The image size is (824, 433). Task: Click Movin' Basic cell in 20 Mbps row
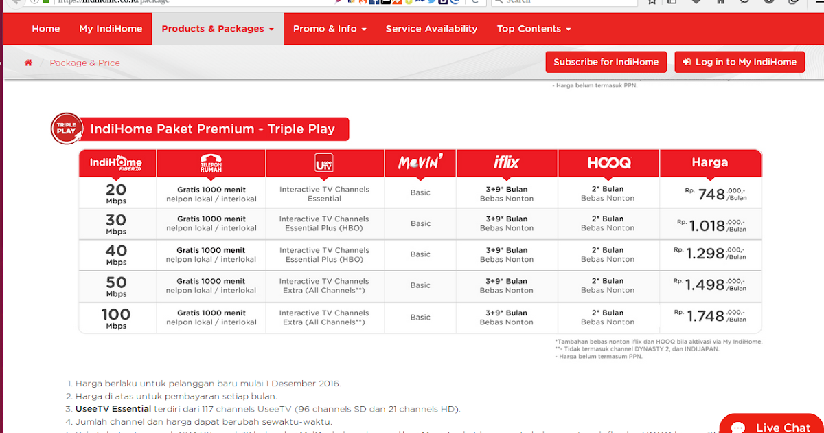point(420,193)
